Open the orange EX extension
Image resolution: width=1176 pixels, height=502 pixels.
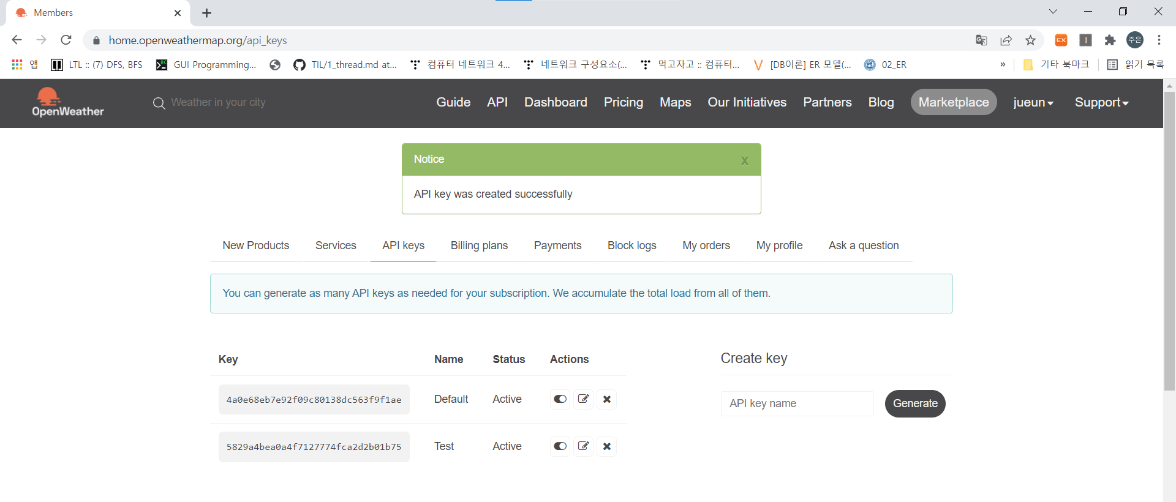pyautogui.click(x=1061, y=40)
